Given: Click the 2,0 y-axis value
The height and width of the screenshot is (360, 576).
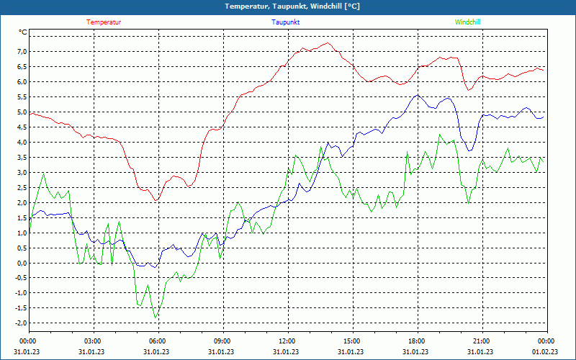Looking at the screenshot, I should coord(23,202).
